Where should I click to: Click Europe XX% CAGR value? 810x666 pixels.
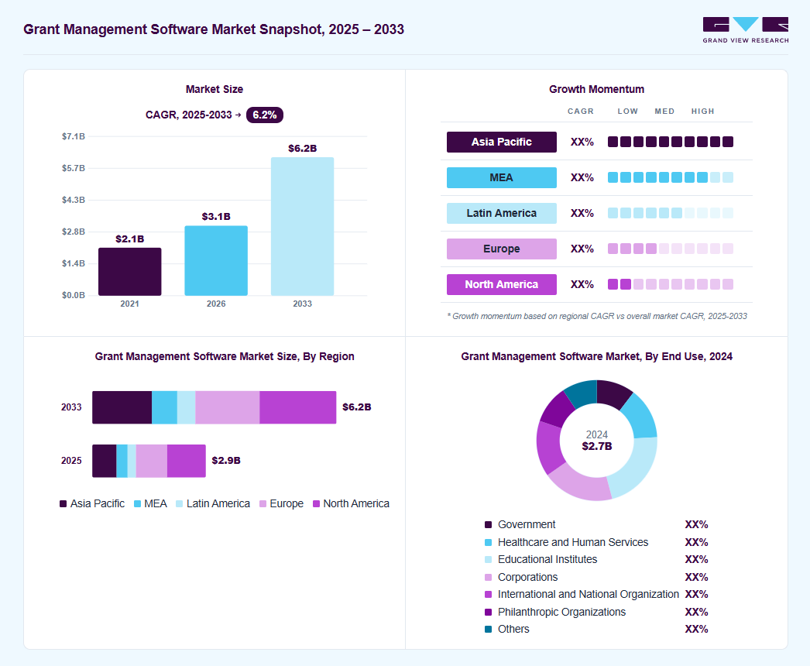pos(582,249)
